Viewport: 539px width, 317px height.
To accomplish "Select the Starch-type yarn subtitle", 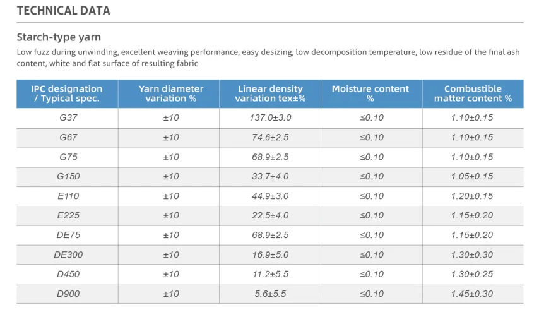I will [59, 37].
